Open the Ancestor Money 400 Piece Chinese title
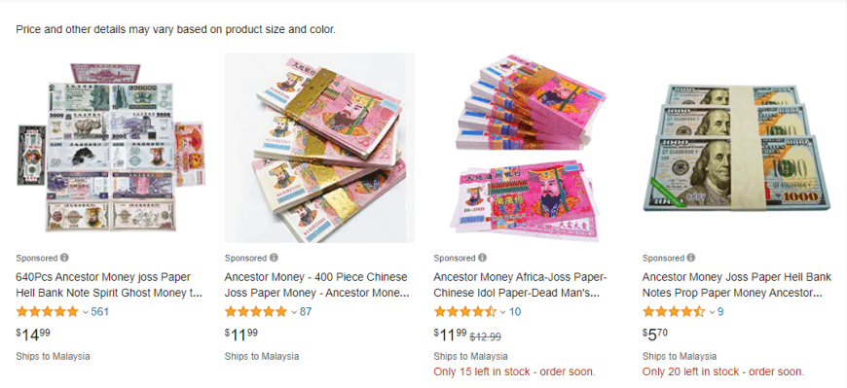The width and height of the screenshot is (847, 388). 317,285
